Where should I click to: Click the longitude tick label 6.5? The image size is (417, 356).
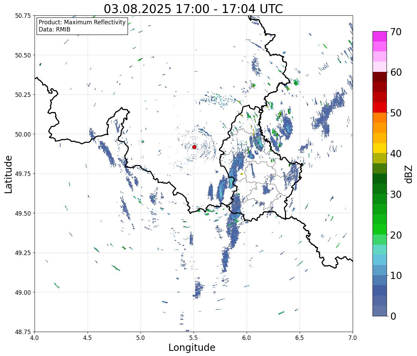[x=300, y=338]
